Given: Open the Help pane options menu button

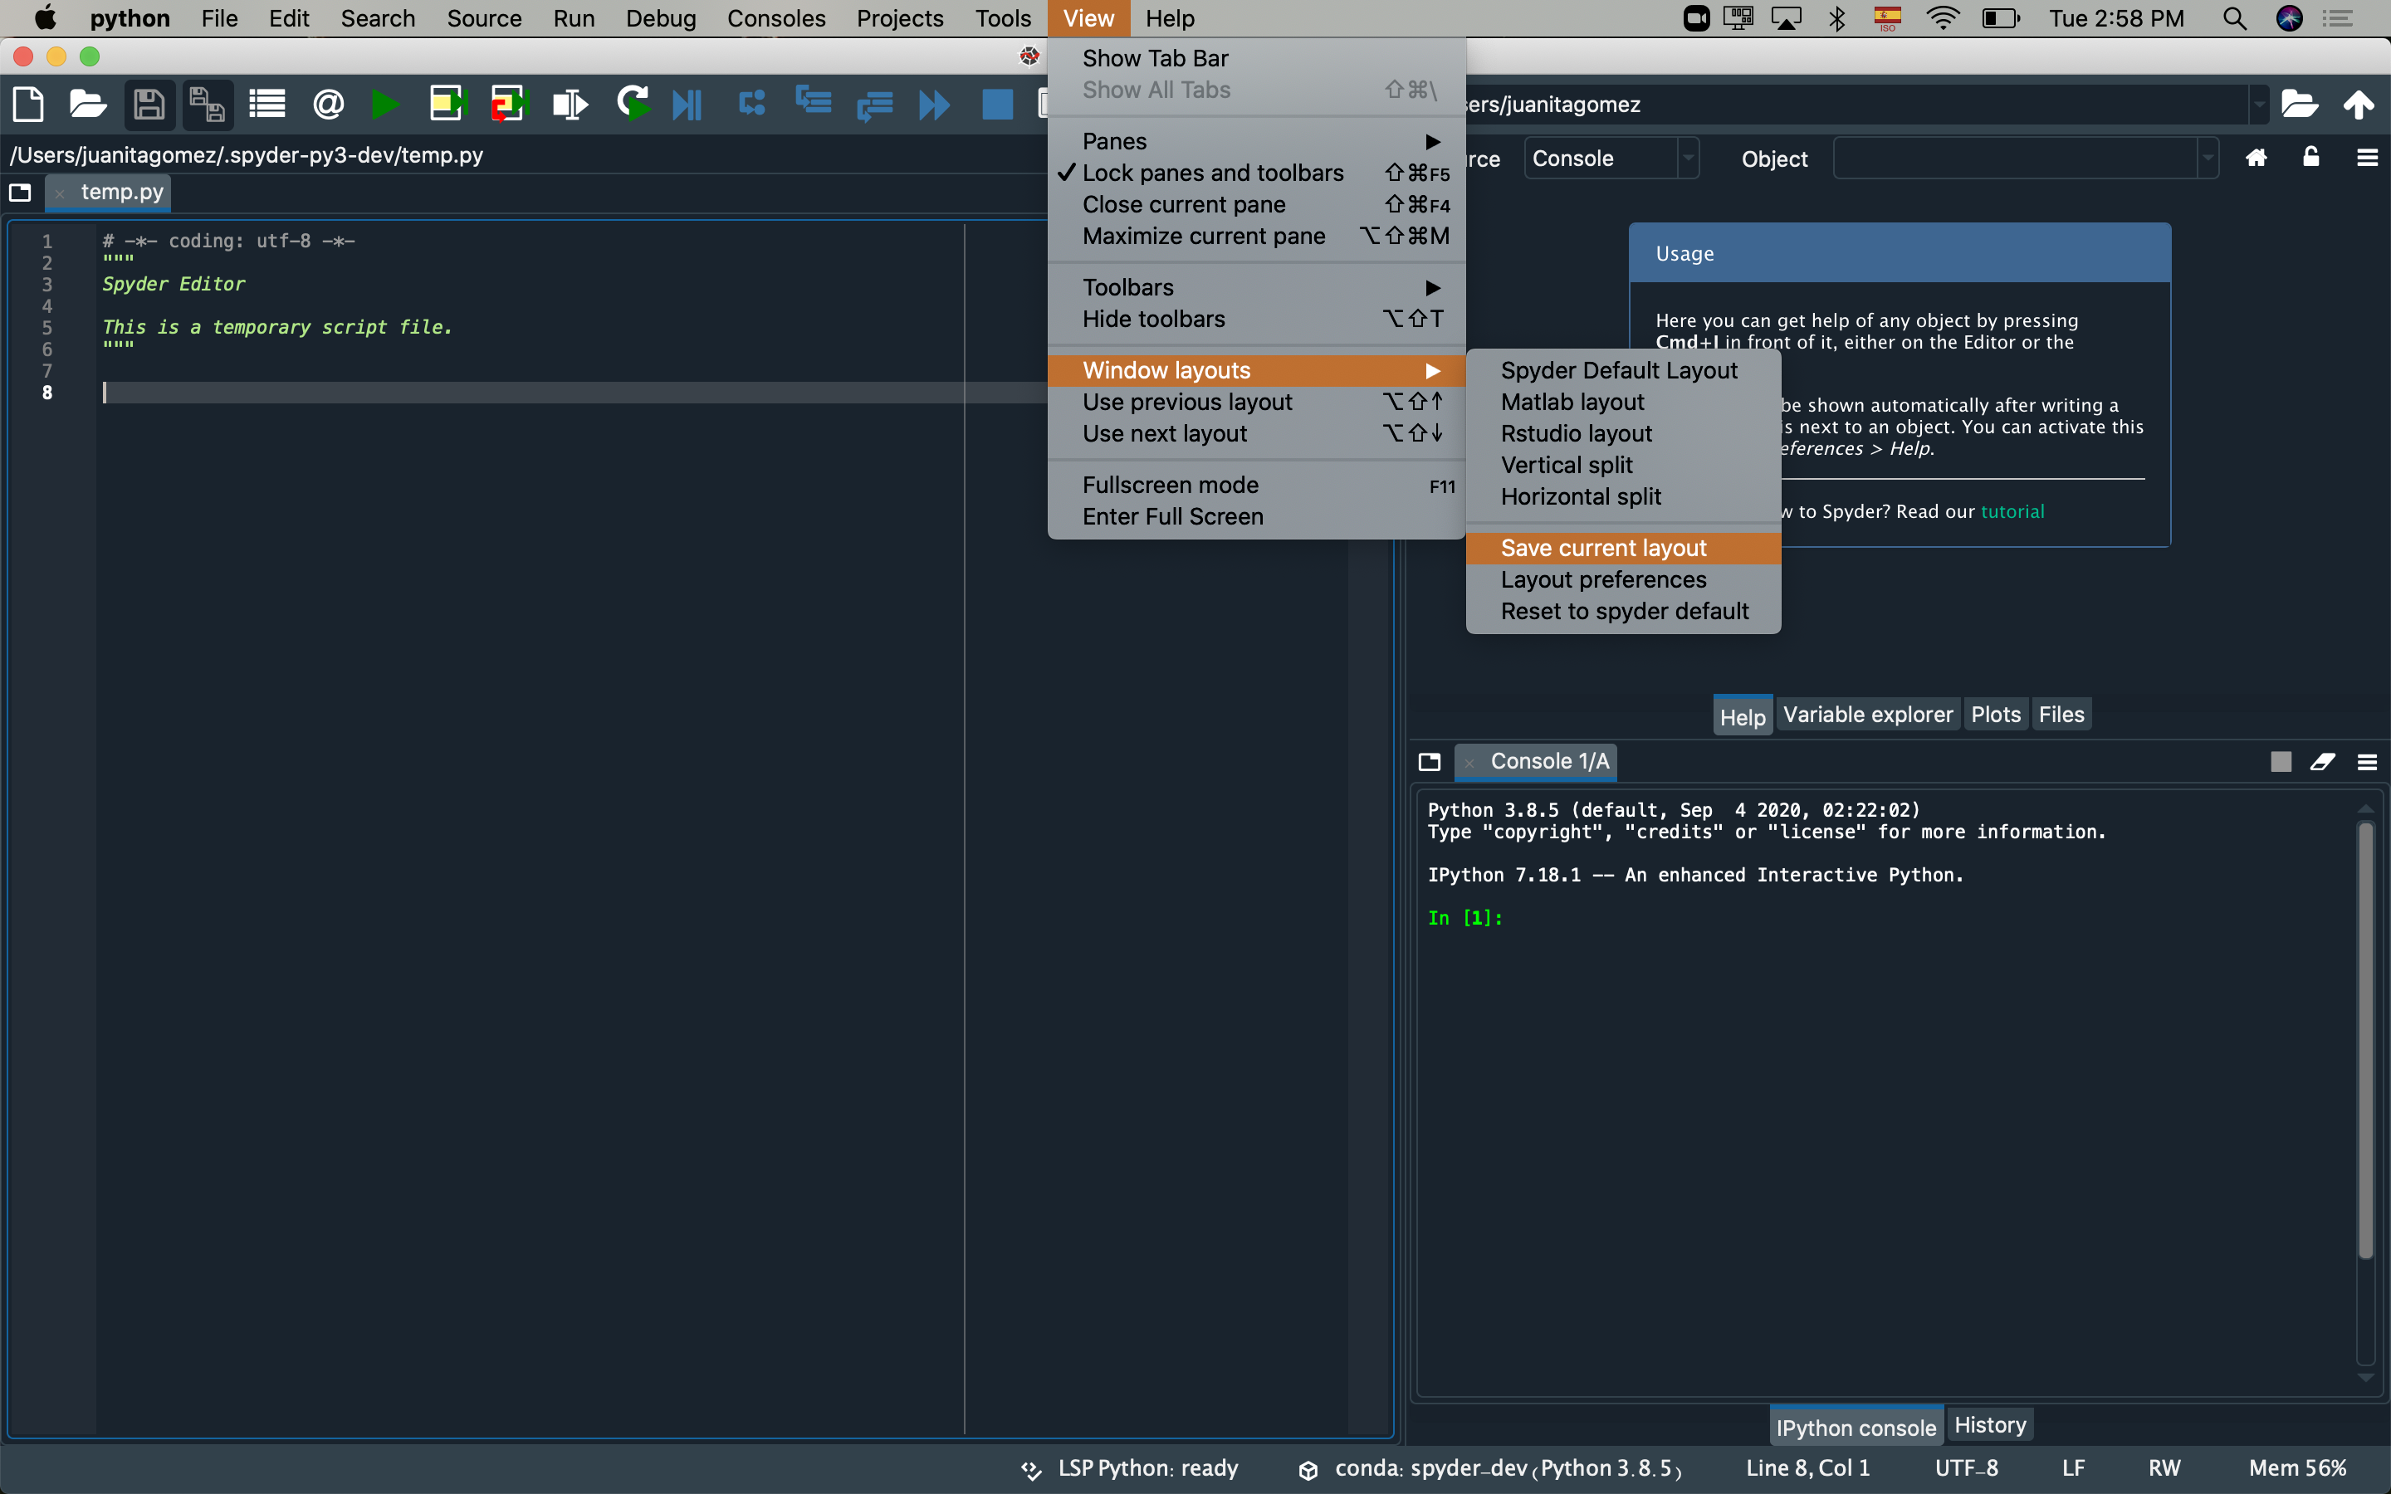Looking at the screenshot, I should pyautogui.click(x=2367, y=157).
